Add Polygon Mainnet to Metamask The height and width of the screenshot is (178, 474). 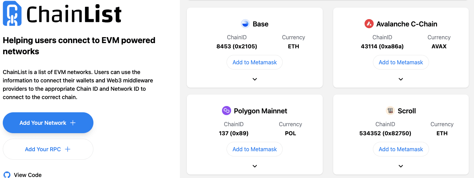tap(254, 149)
